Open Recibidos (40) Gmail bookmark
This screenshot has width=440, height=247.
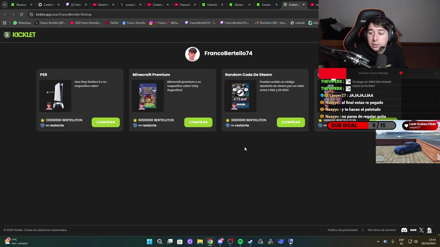271,23
